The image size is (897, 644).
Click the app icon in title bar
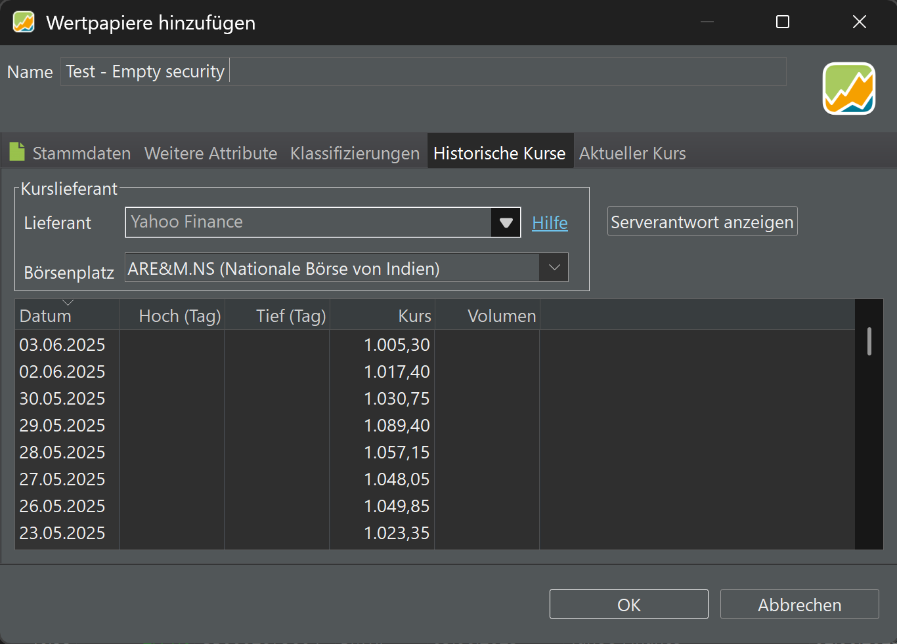(24, 22)
